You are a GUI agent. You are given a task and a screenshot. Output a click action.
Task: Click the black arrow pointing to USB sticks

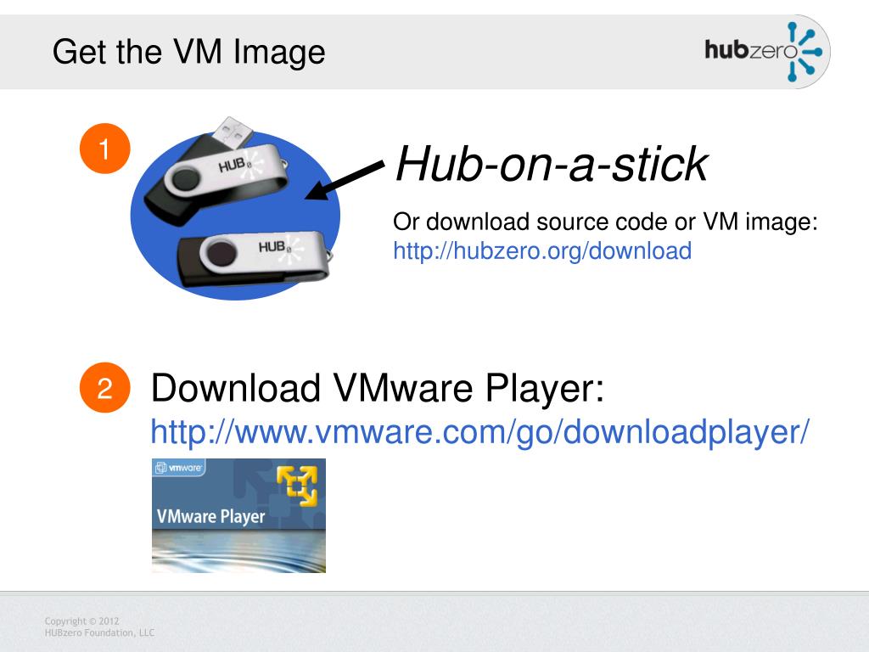[x=345, y=180]
